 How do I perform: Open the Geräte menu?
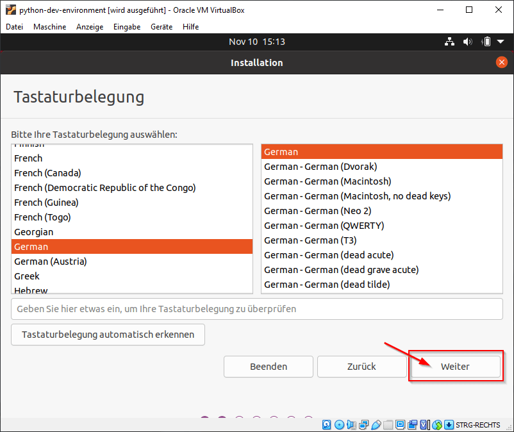pos(161,27)
